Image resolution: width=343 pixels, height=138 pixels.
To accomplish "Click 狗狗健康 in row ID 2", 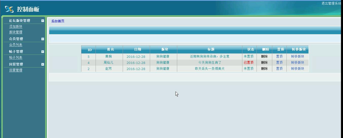I will [x=163, y=68].
